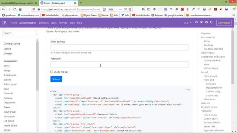Screen dimensions: 237x133
Task: Show sidebars icon in toolbar
Action: pyautogui.click(x=149, y=9)
